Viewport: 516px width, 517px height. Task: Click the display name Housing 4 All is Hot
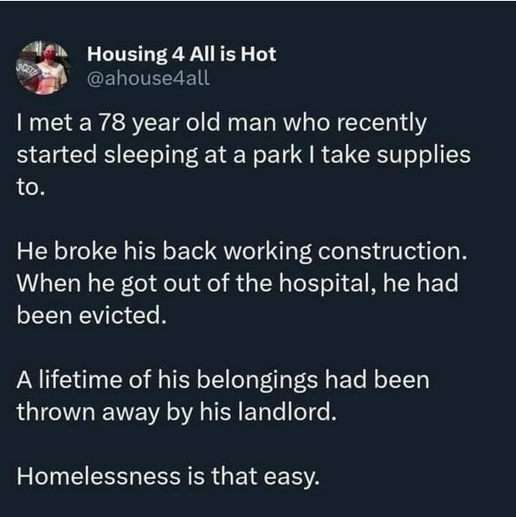pos(181,54)
